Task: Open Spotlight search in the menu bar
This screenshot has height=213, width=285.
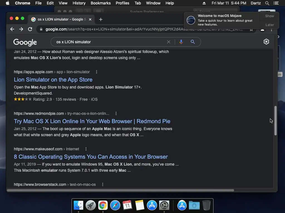Action: pyautogui.click(x=267, y=3)
